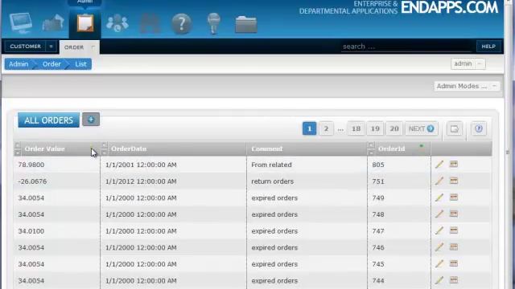This screenshot has height=289, width=515.
Task: Click the ENDAPPS.COM logo
Action: (x=449, y=7)
